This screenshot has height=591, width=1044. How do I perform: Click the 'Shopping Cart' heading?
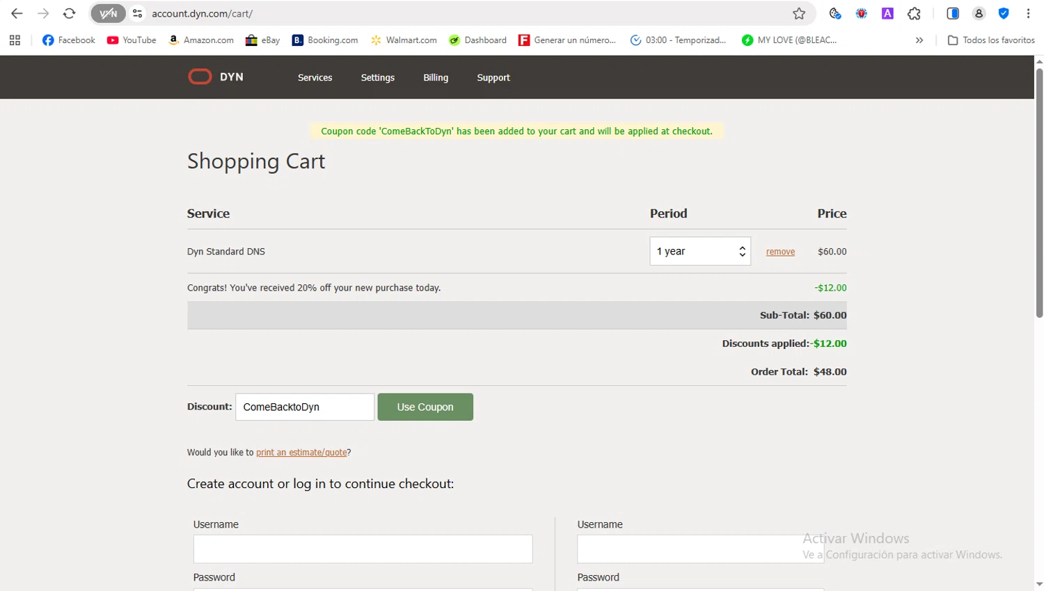click(x=256, y=161)
